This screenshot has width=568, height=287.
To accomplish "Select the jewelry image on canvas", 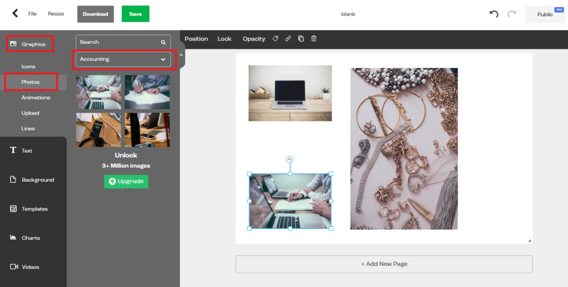I will (x=404, y=149).
